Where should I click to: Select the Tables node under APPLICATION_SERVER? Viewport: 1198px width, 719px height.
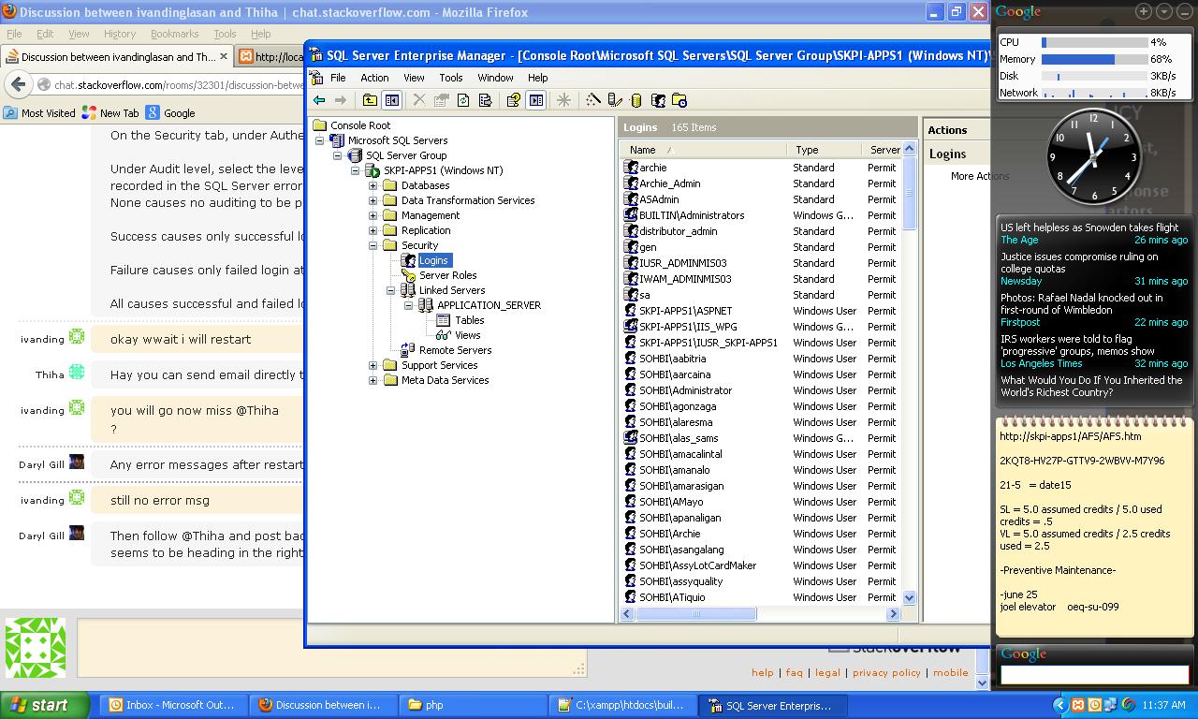[469, 320]
